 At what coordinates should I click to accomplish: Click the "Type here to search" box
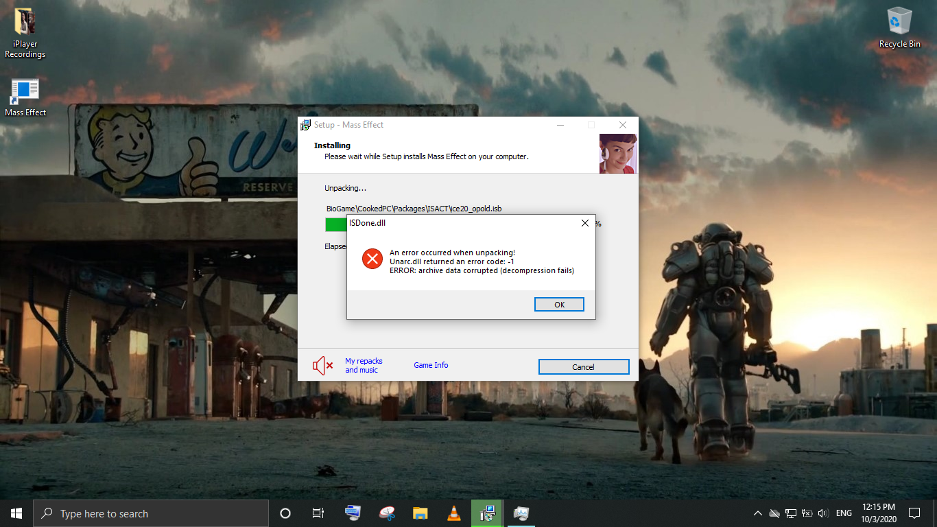[151, 513]
